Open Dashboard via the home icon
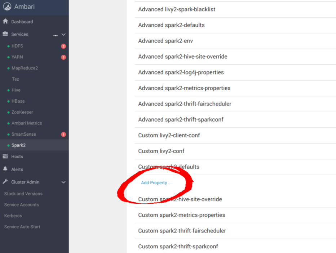 [x=5, y=21]
